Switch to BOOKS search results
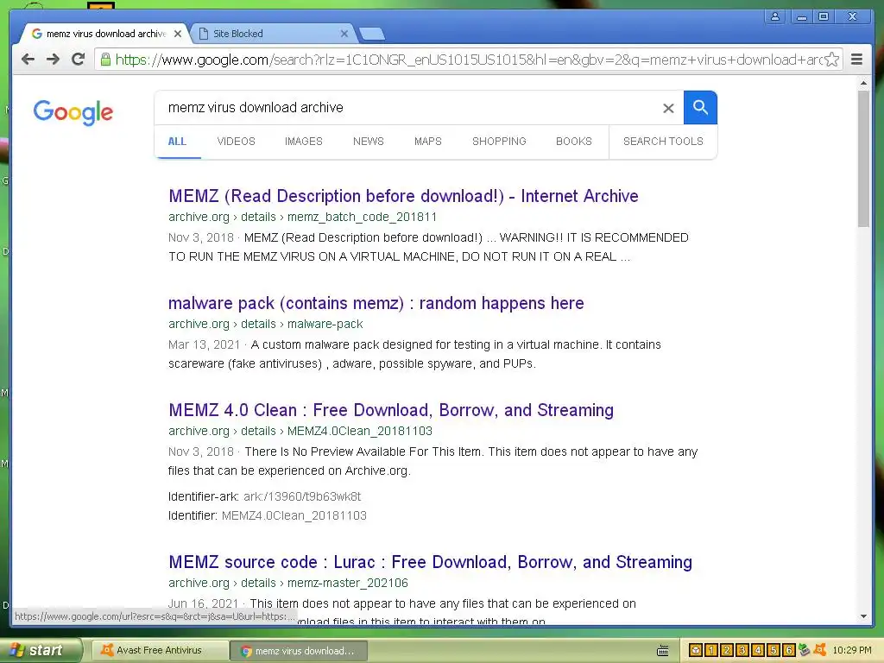Image resolution: width=884 pixels, height=663 pixels. coord(574,142)
